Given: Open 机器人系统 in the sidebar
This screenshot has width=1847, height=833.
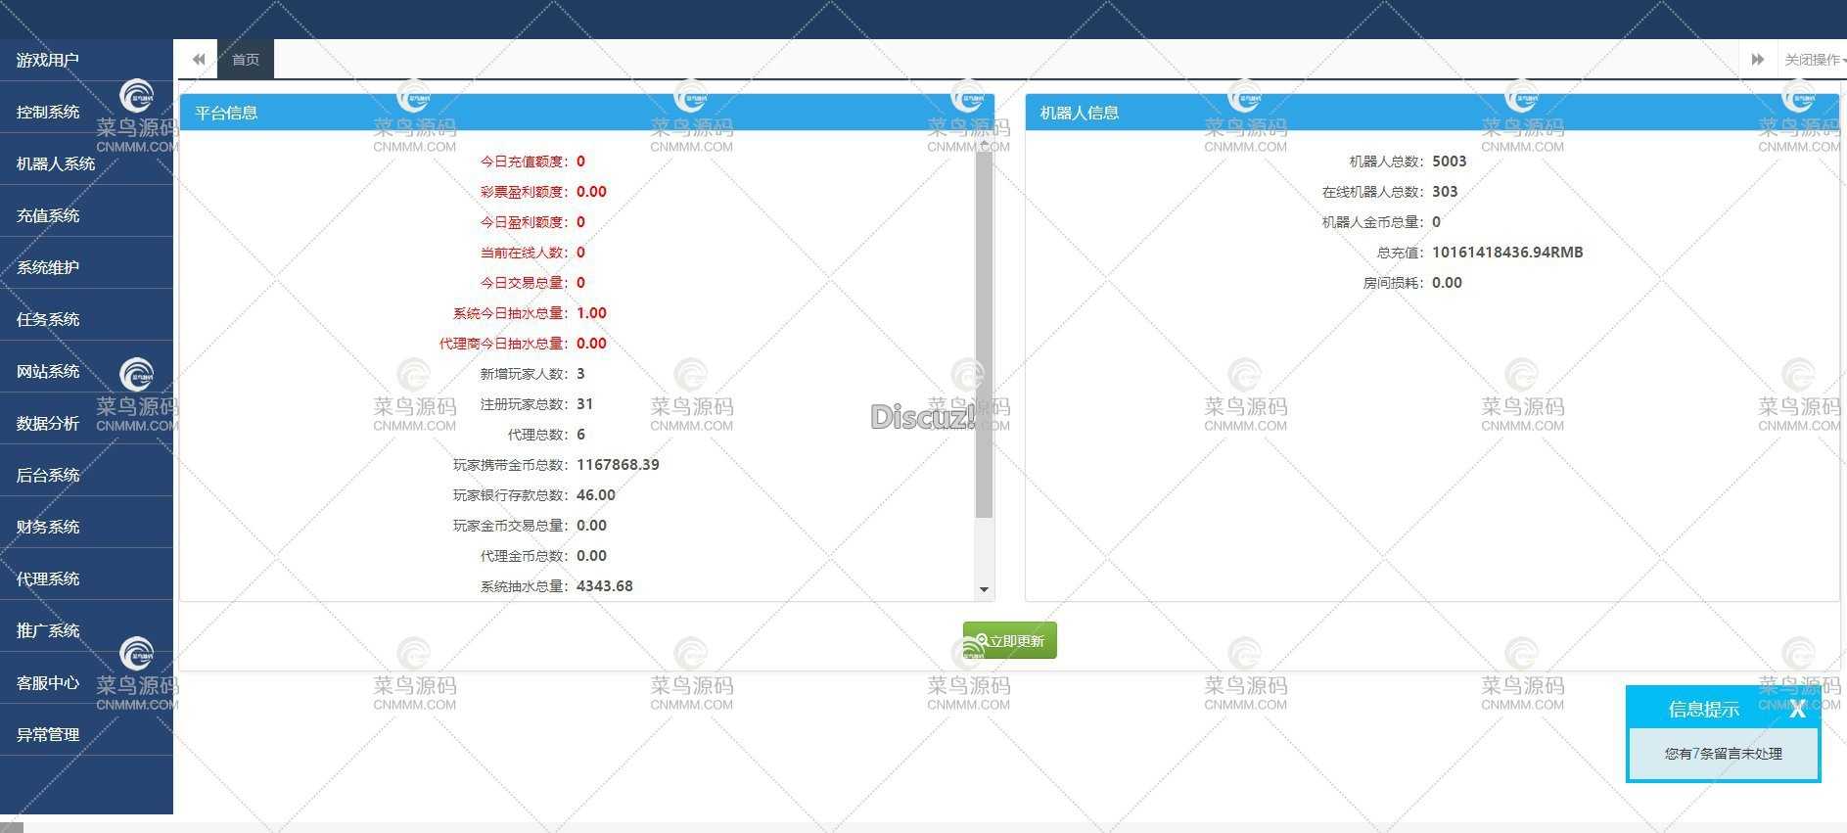Looking at the screenshot, I should [56, 164].
